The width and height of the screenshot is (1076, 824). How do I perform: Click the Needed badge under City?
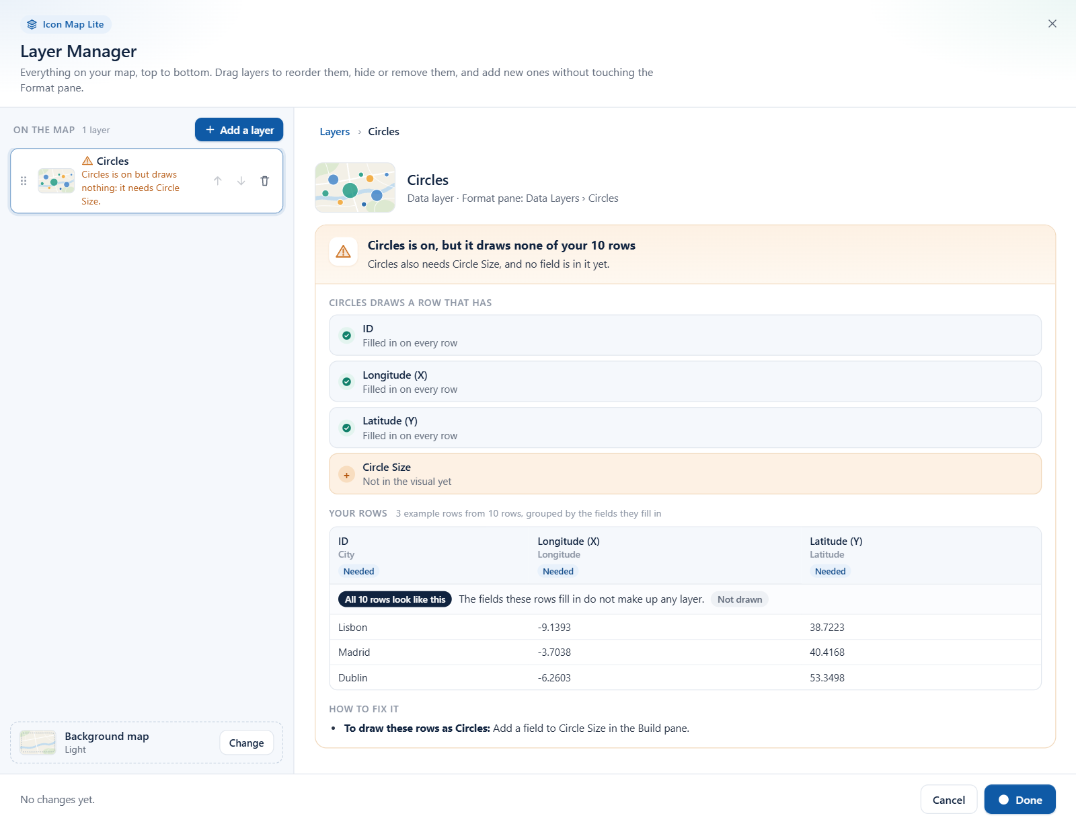click(359, 571)
